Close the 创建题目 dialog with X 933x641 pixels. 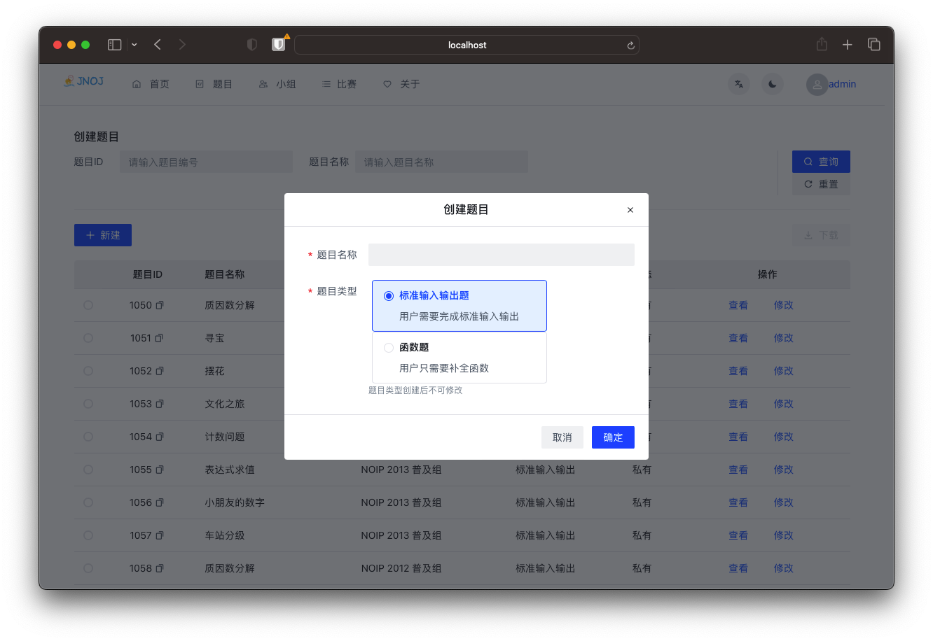tap(630, 210)
